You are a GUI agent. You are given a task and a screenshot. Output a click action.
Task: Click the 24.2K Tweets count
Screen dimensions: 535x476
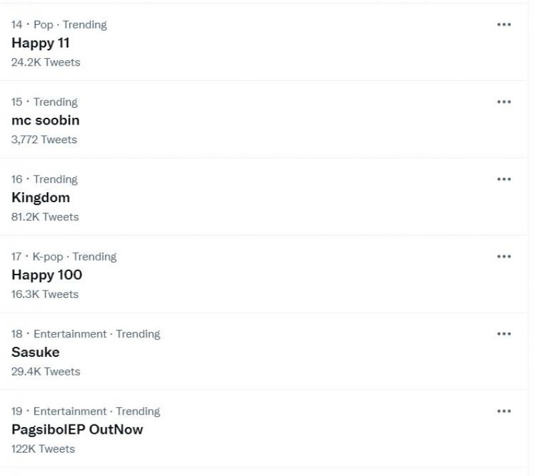(45, 62)
